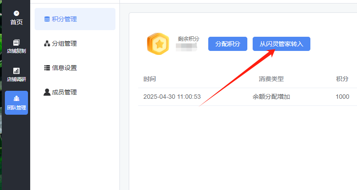Click the 积分 column header
The height and width of the screenshot is (190, 357).
pos(342,79)
